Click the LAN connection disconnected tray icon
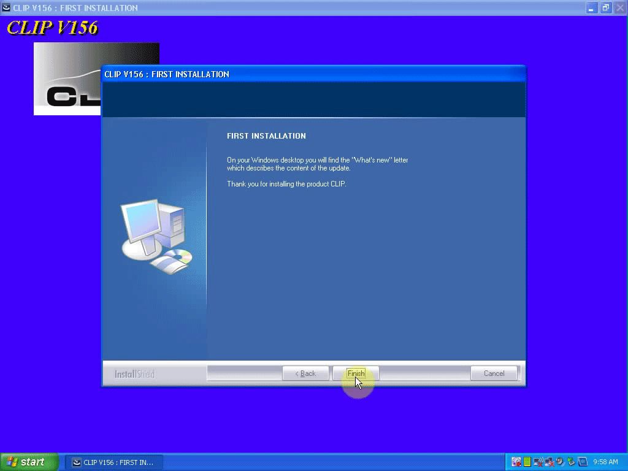This screenshot has height=471, width=628. pos(549,462)
